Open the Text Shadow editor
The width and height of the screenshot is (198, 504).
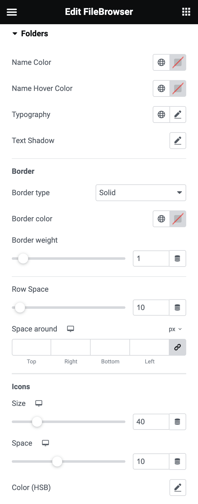(x=178, y=140)
